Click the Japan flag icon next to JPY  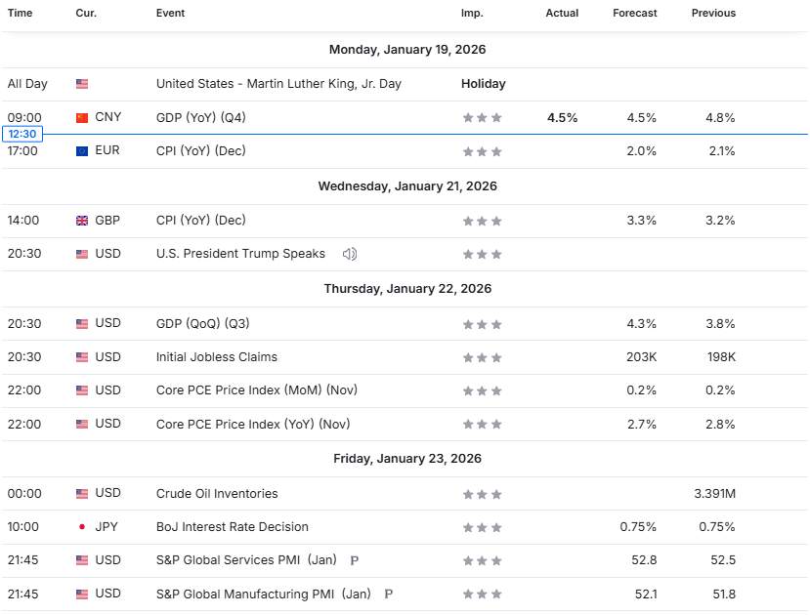click(x=82, y=527)
